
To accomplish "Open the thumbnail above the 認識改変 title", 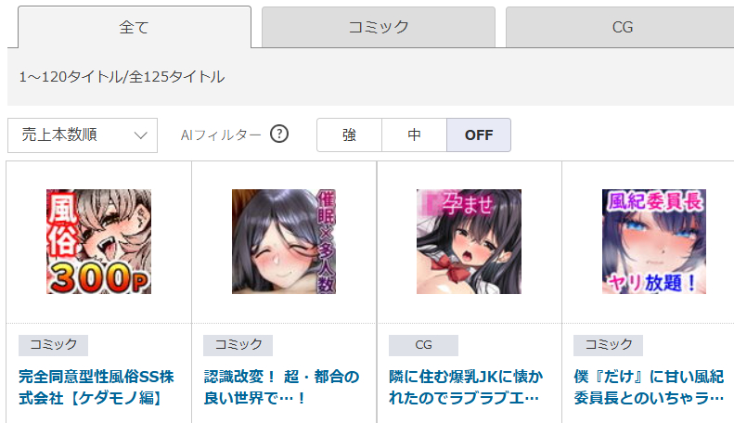I will pos(284,241).
